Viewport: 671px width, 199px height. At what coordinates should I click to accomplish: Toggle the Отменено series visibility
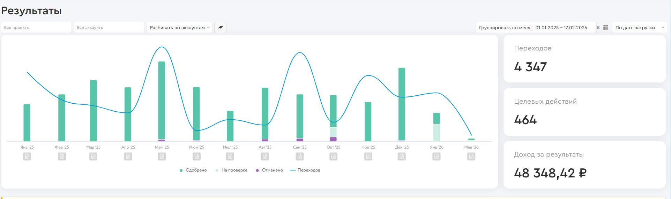(269, 170)
